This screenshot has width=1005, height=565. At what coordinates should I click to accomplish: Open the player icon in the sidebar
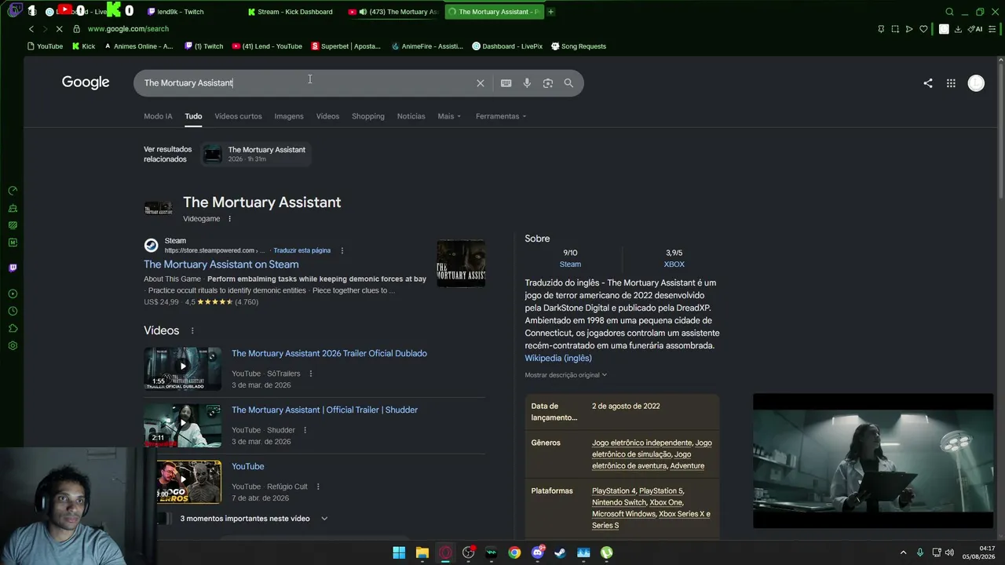[13, 293]
